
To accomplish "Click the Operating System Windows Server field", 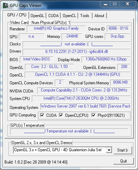I will click(x=85, y=107).
